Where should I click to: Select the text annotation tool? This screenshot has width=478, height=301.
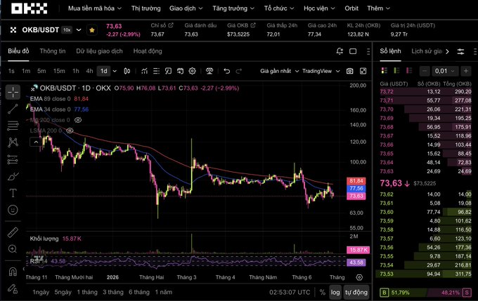13,193
